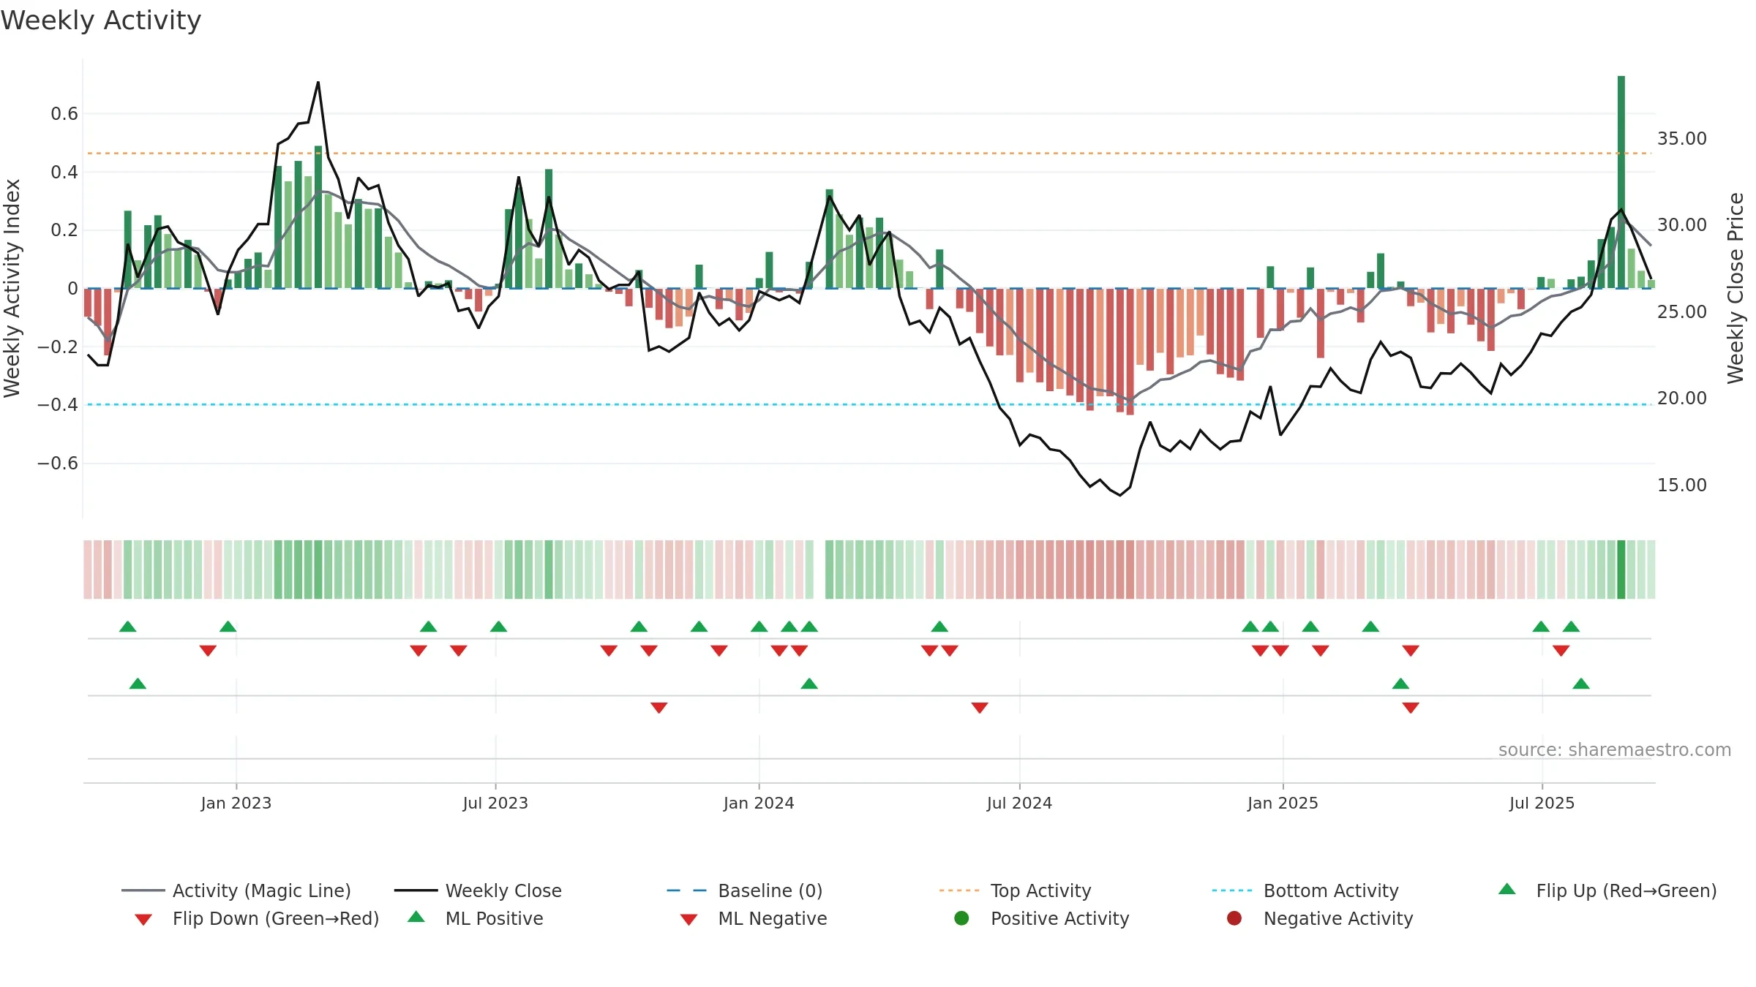The height and width of the screenshot is (987, 1756).
Task: Click the Negative Activity red circle icon
Action: point(1234,918)
